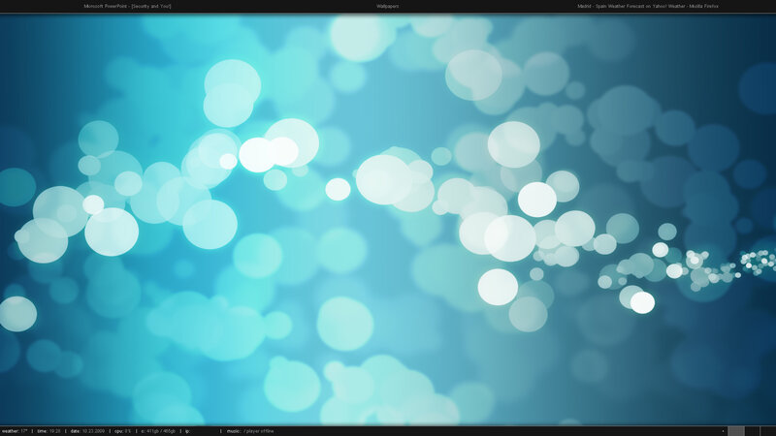Select the time 19:28 status entry
Viewport: 776px width, 436px height.
49,431
